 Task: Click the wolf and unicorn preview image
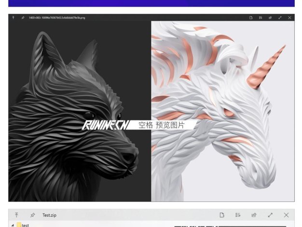(x=151, y=111)
